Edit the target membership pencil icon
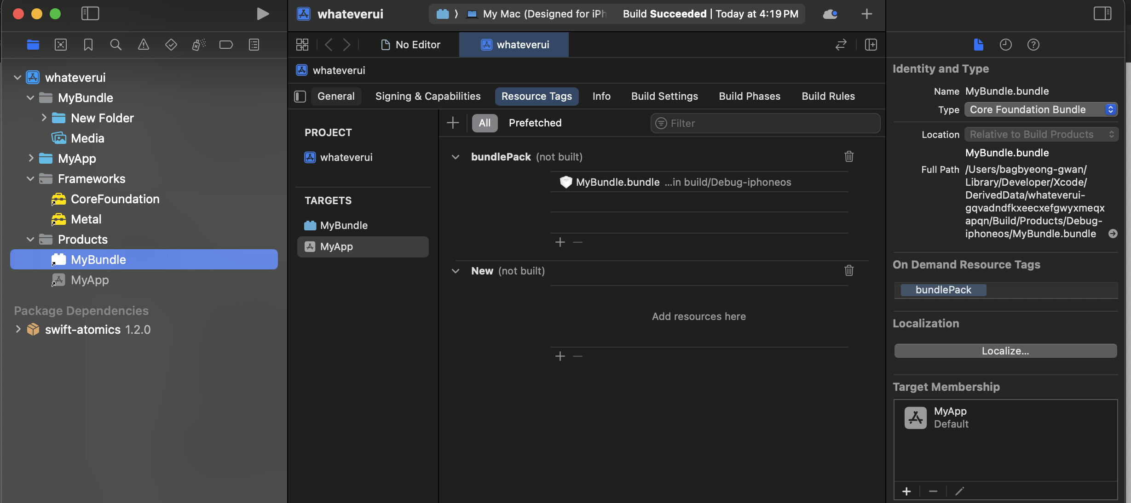Image resolution: width=1131 pixels, height=503 pixels. pyautogui.click(x=959, y=491)
